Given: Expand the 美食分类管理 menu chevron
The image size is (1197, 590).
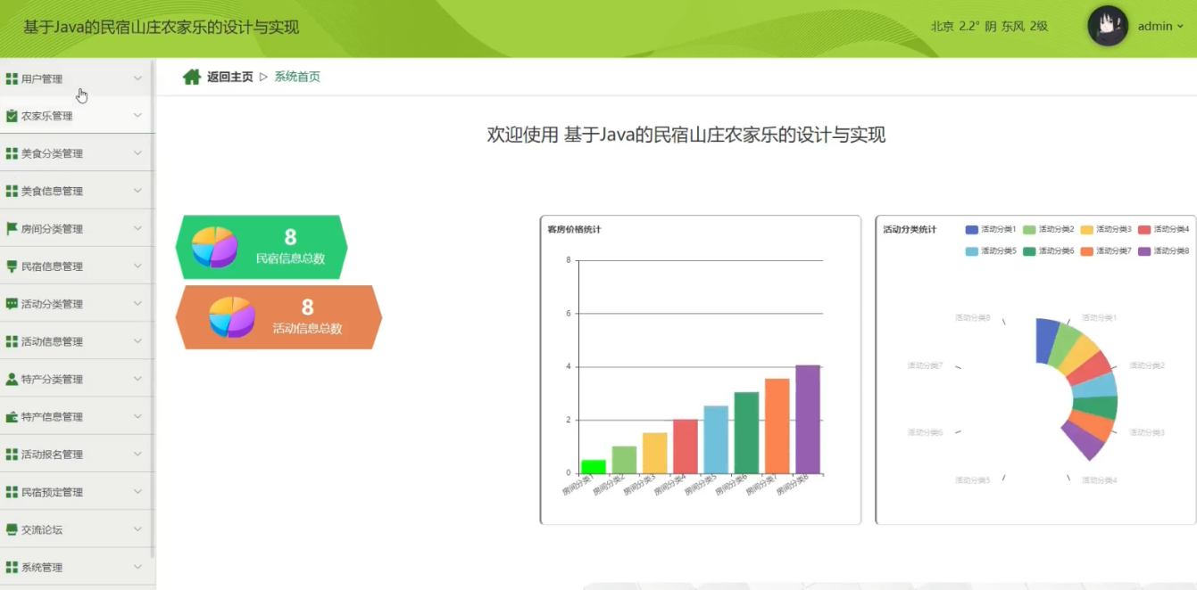Looking at the screenshot, I should [137, 153].
